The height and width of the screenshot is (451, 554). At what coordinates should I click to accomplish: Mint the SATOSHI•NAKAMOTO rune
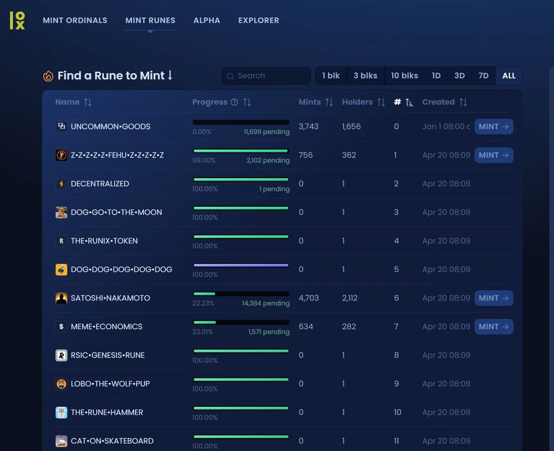point(494,298)
